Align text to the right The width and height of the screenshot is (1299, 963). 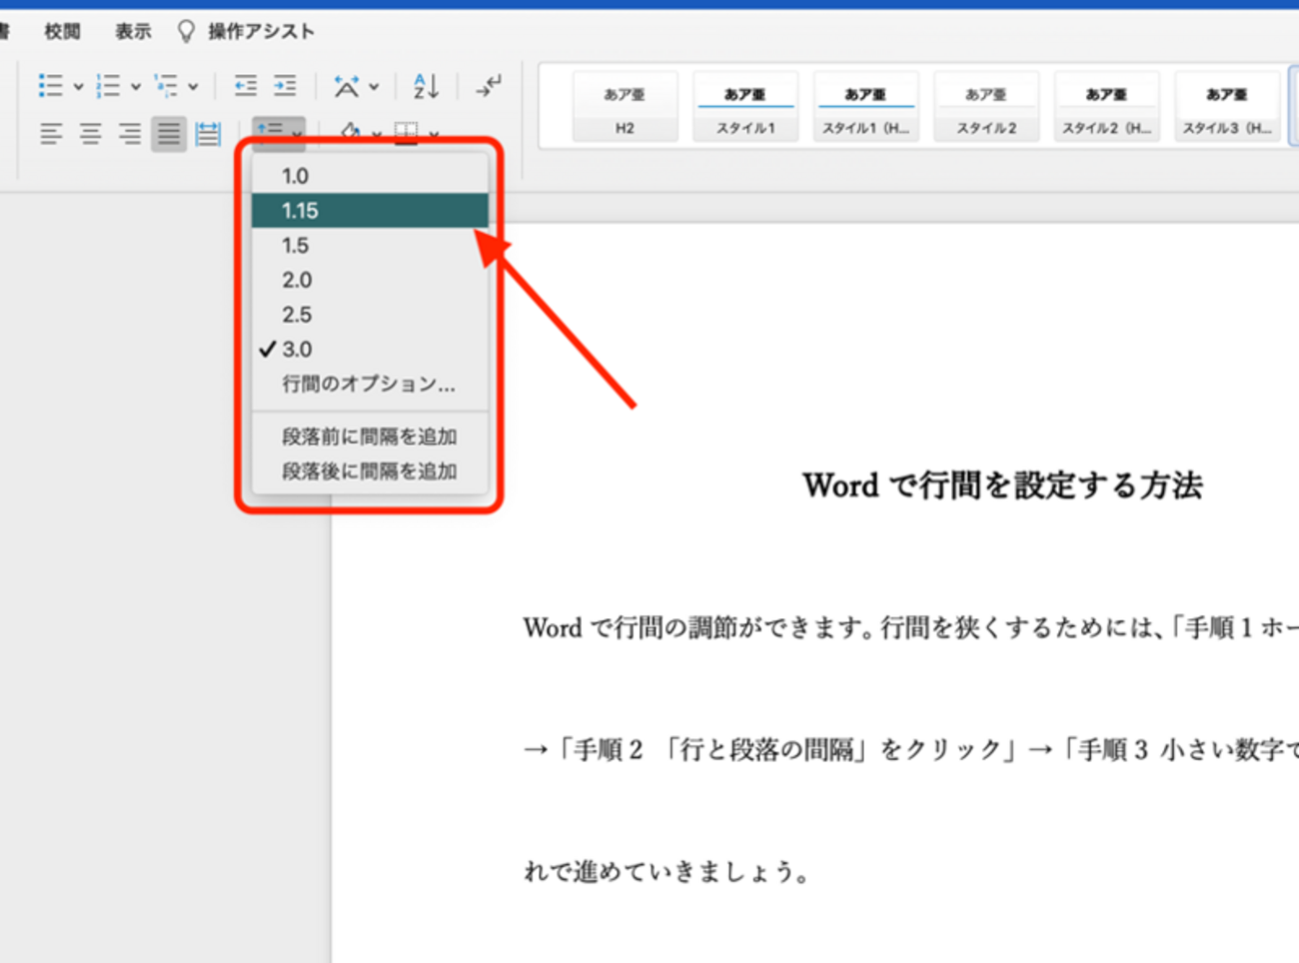point(129,134)
